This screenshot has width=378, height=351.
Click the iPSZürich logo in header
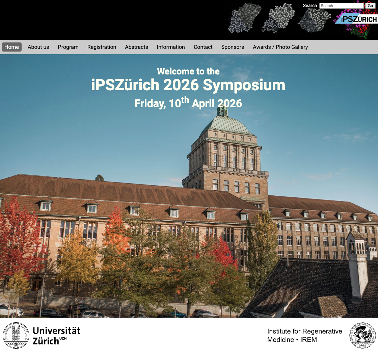[358, 20]
